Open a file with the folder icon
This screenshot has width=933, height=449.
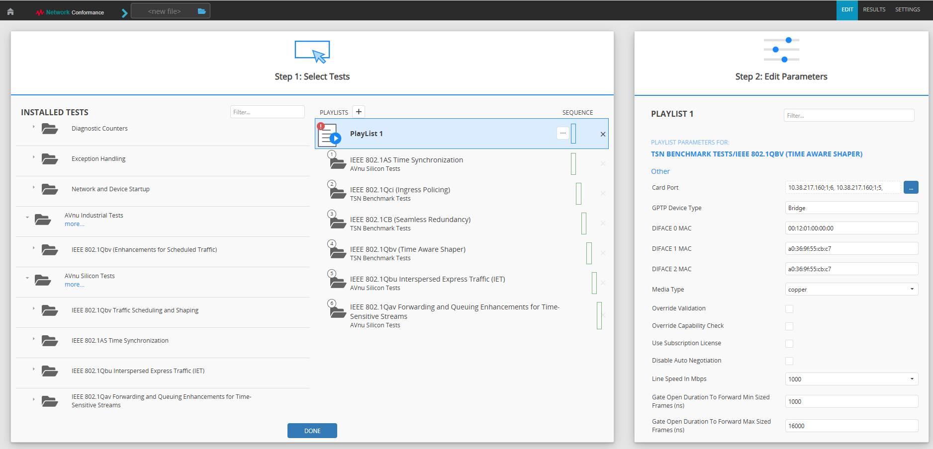click(202, 11)
